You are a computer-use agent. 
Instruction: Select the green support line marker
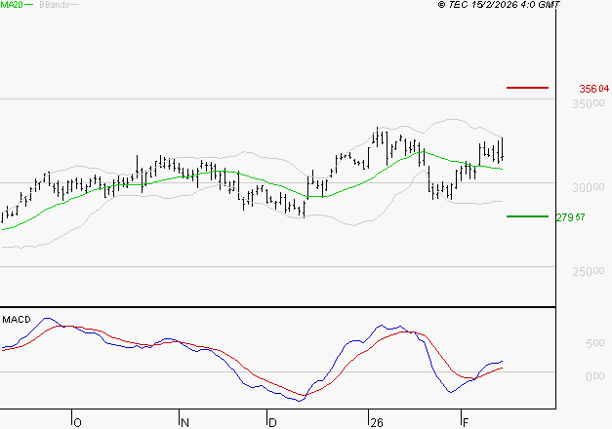pos(527,216)
